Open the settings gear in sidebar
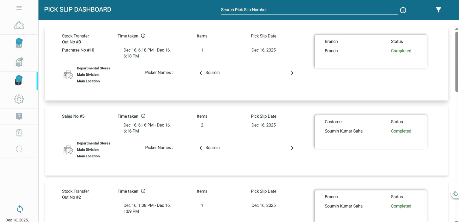The height and width of the screenshot is (222, 459). point(19,99)
